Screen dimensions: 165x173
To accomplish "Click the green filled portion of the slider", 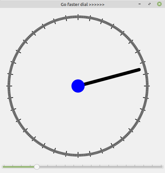I will (18, 167).
